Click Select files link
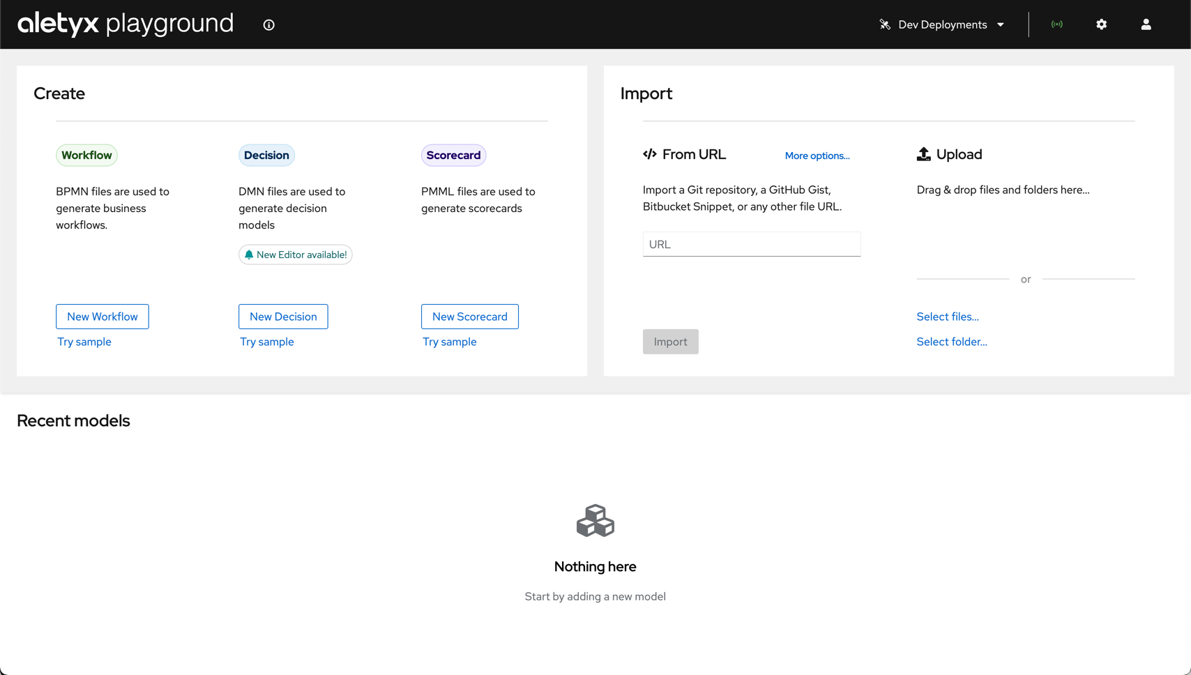 pyautogui.click(x=947, y=317)
